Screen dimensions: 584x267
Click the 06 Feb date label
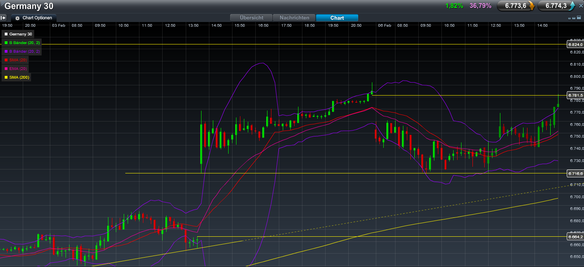click(384, 25)
